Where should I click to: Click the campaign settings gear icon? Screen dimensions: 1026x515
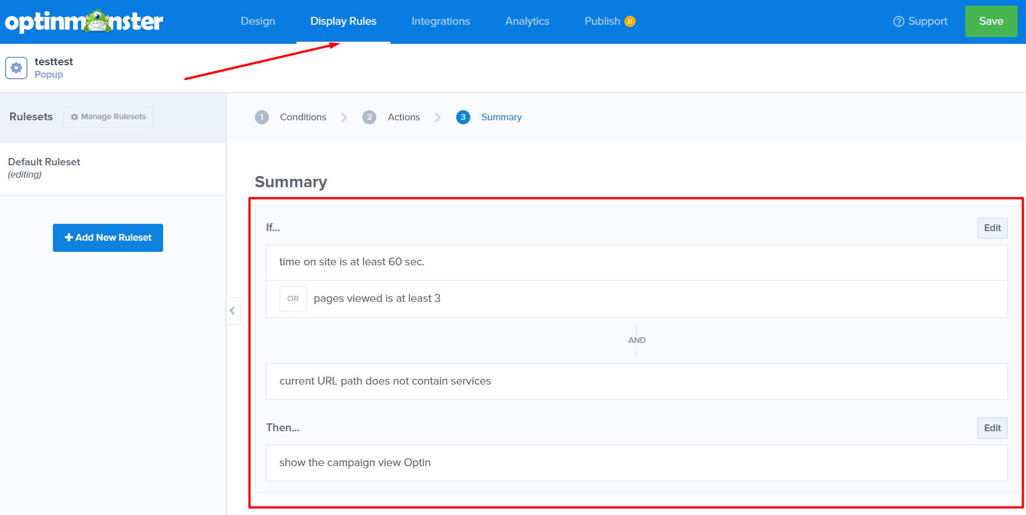coord(16,68)
